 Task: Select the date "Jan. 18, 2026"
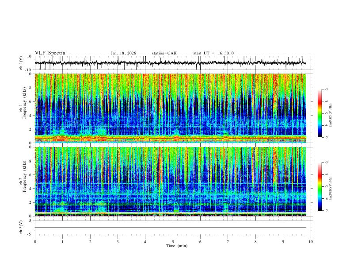123,53
